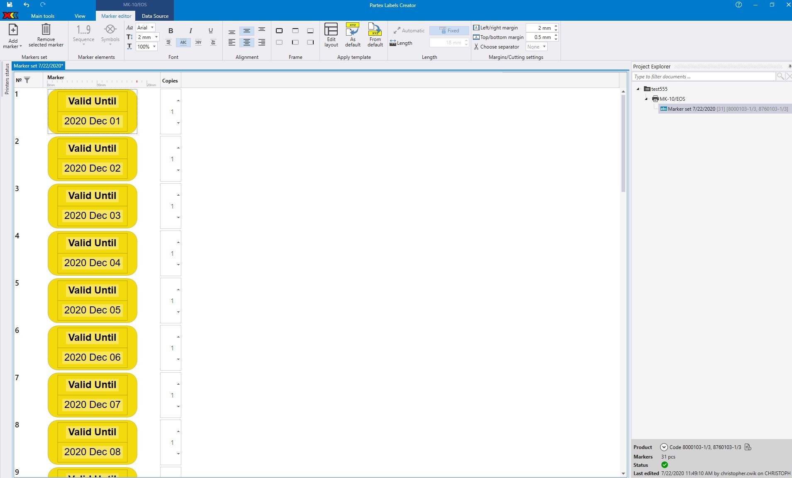Screen dimensions: 792x478
Task: Open the Sequence marker element menu
Action: point(83,35)
